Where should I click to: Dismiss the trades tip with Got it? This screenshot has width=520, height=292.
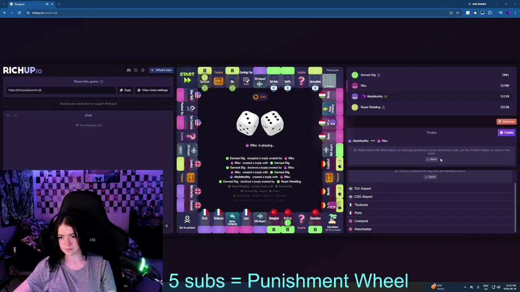(x=431, y=159)
